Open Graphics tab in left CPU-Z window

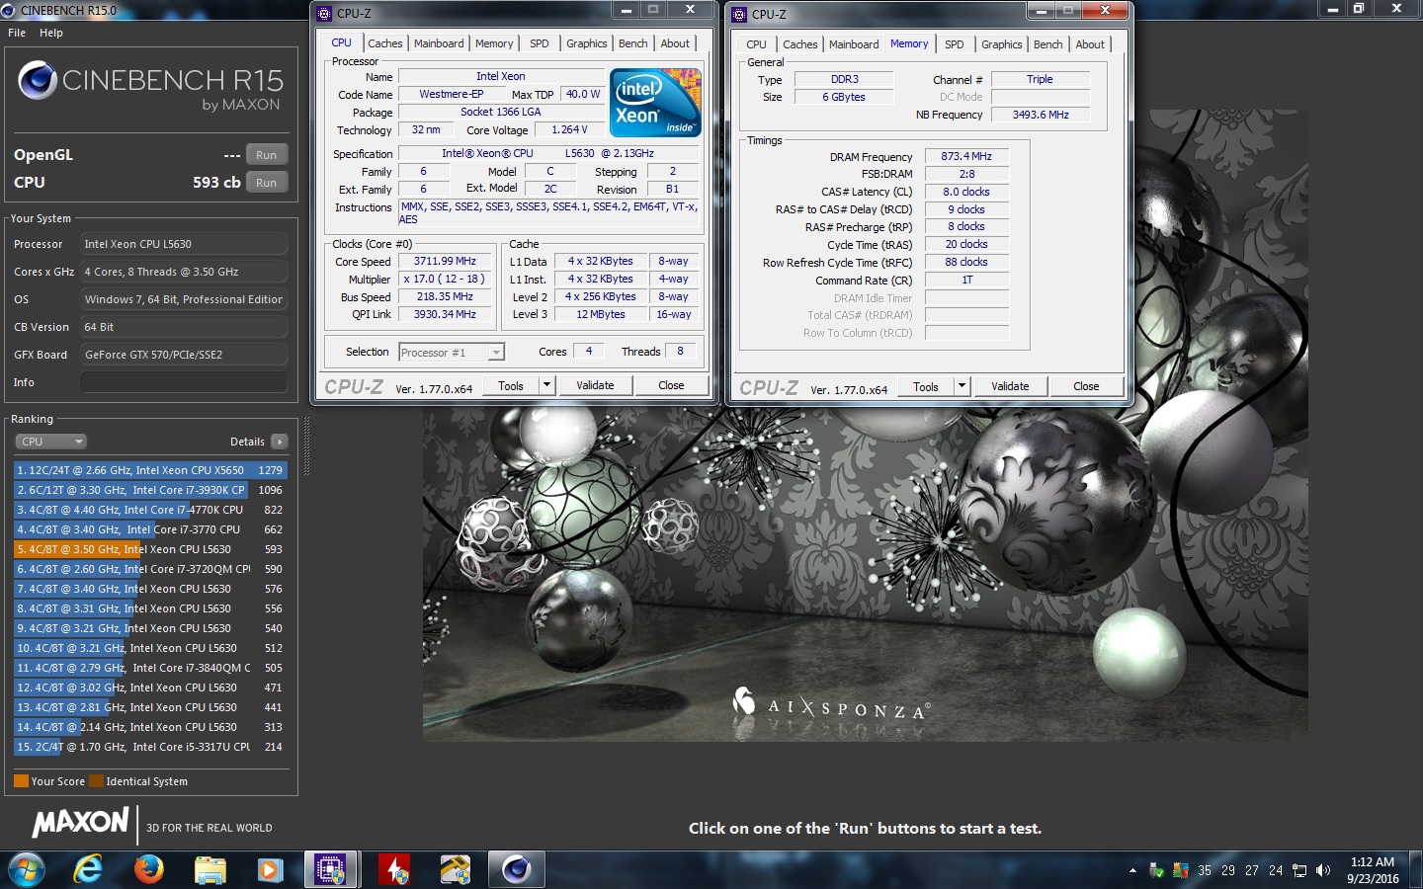[x=586, y=43]
